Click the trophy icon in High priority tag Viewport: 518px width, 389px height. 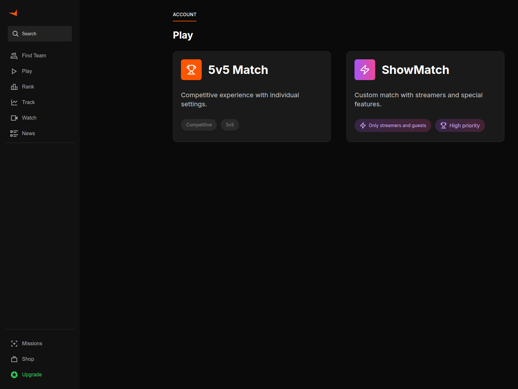pyautogui.click(x=444, y=125)
